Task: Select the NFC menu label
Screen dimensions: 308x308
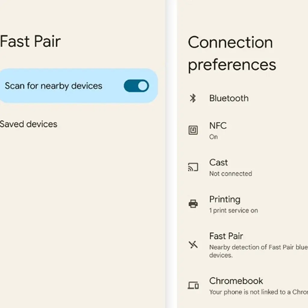Action: pyautogui.click(x=218, y=125)
